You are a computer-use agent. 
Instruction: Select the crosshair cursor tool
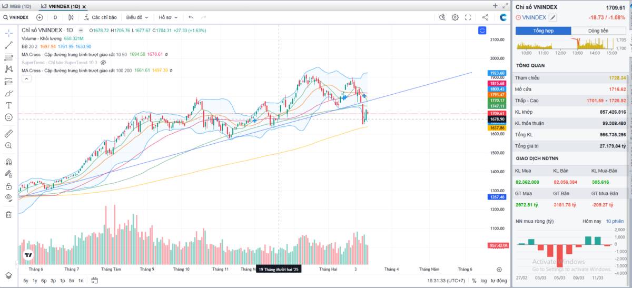8,33
